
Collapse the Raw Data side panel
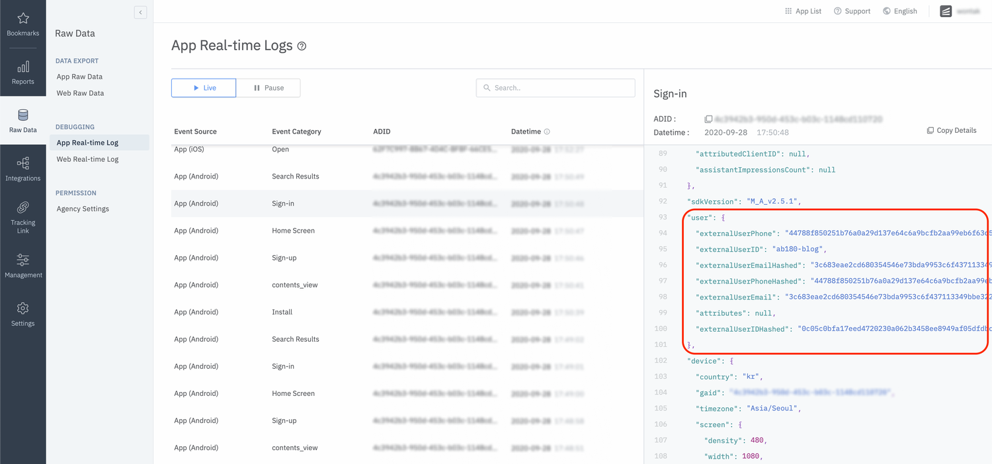140,13
